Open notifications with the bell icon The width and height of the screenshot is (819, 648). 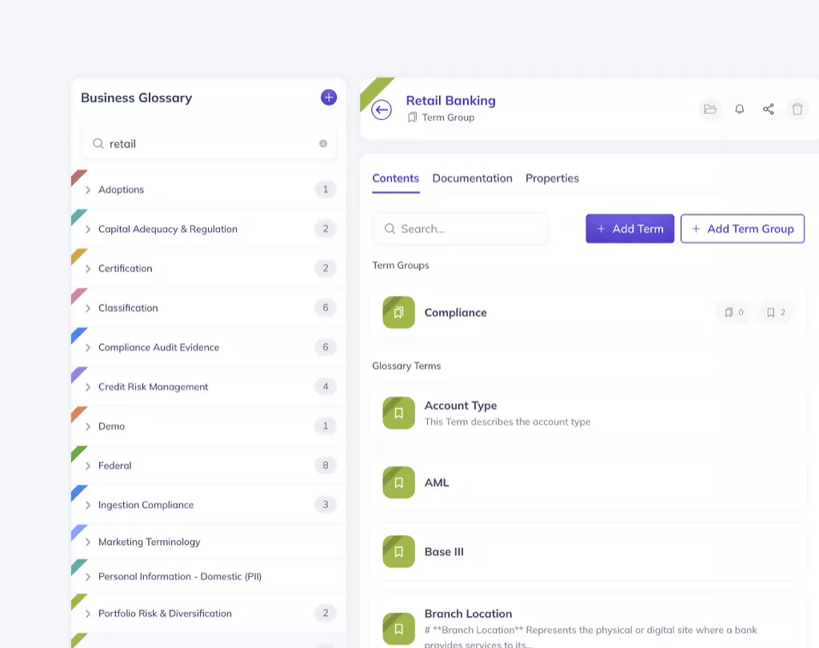(739, 109)
